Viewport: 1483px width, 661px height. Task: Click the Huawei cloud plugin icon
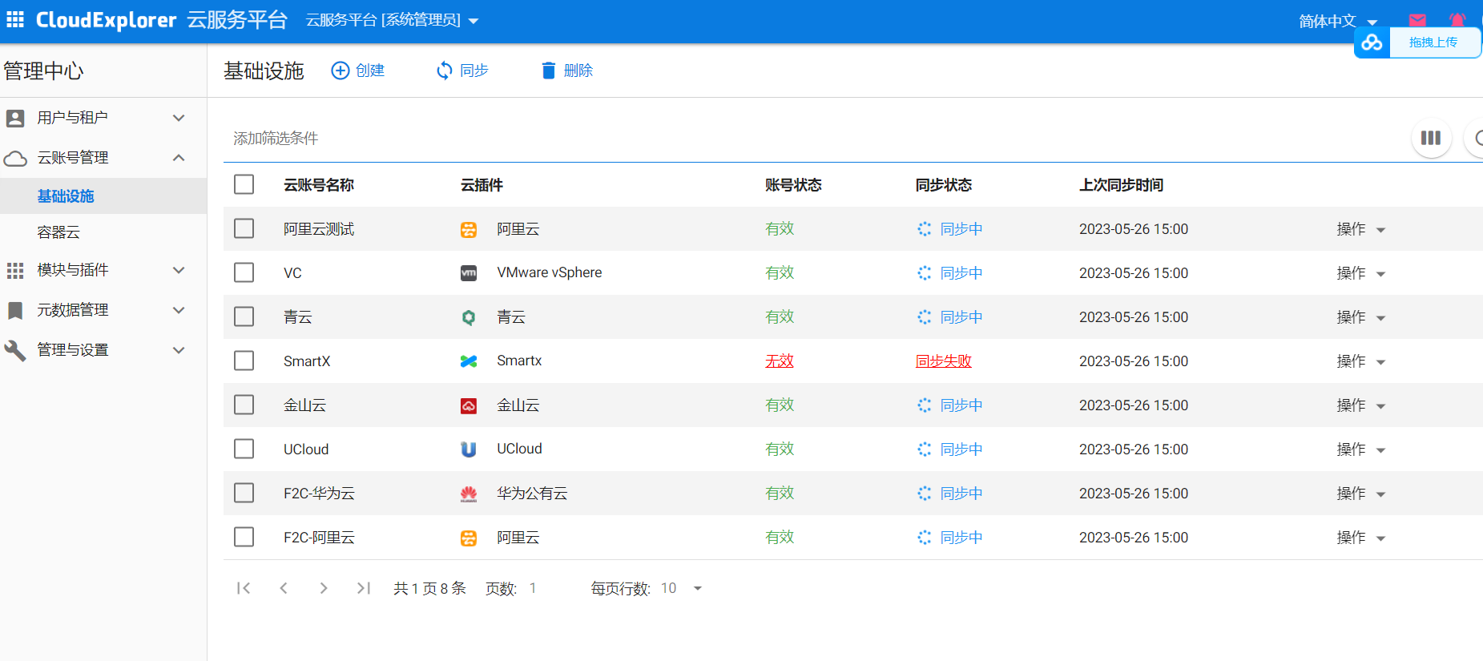tap(469, 494)
